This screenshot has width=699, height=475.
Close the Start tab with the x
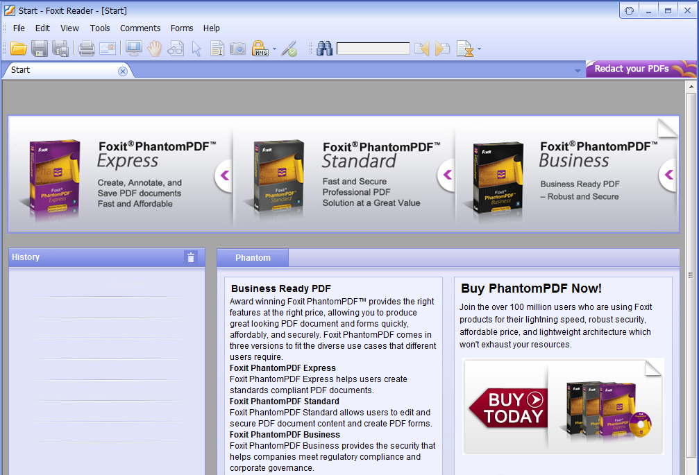click(x=123, y=71)
